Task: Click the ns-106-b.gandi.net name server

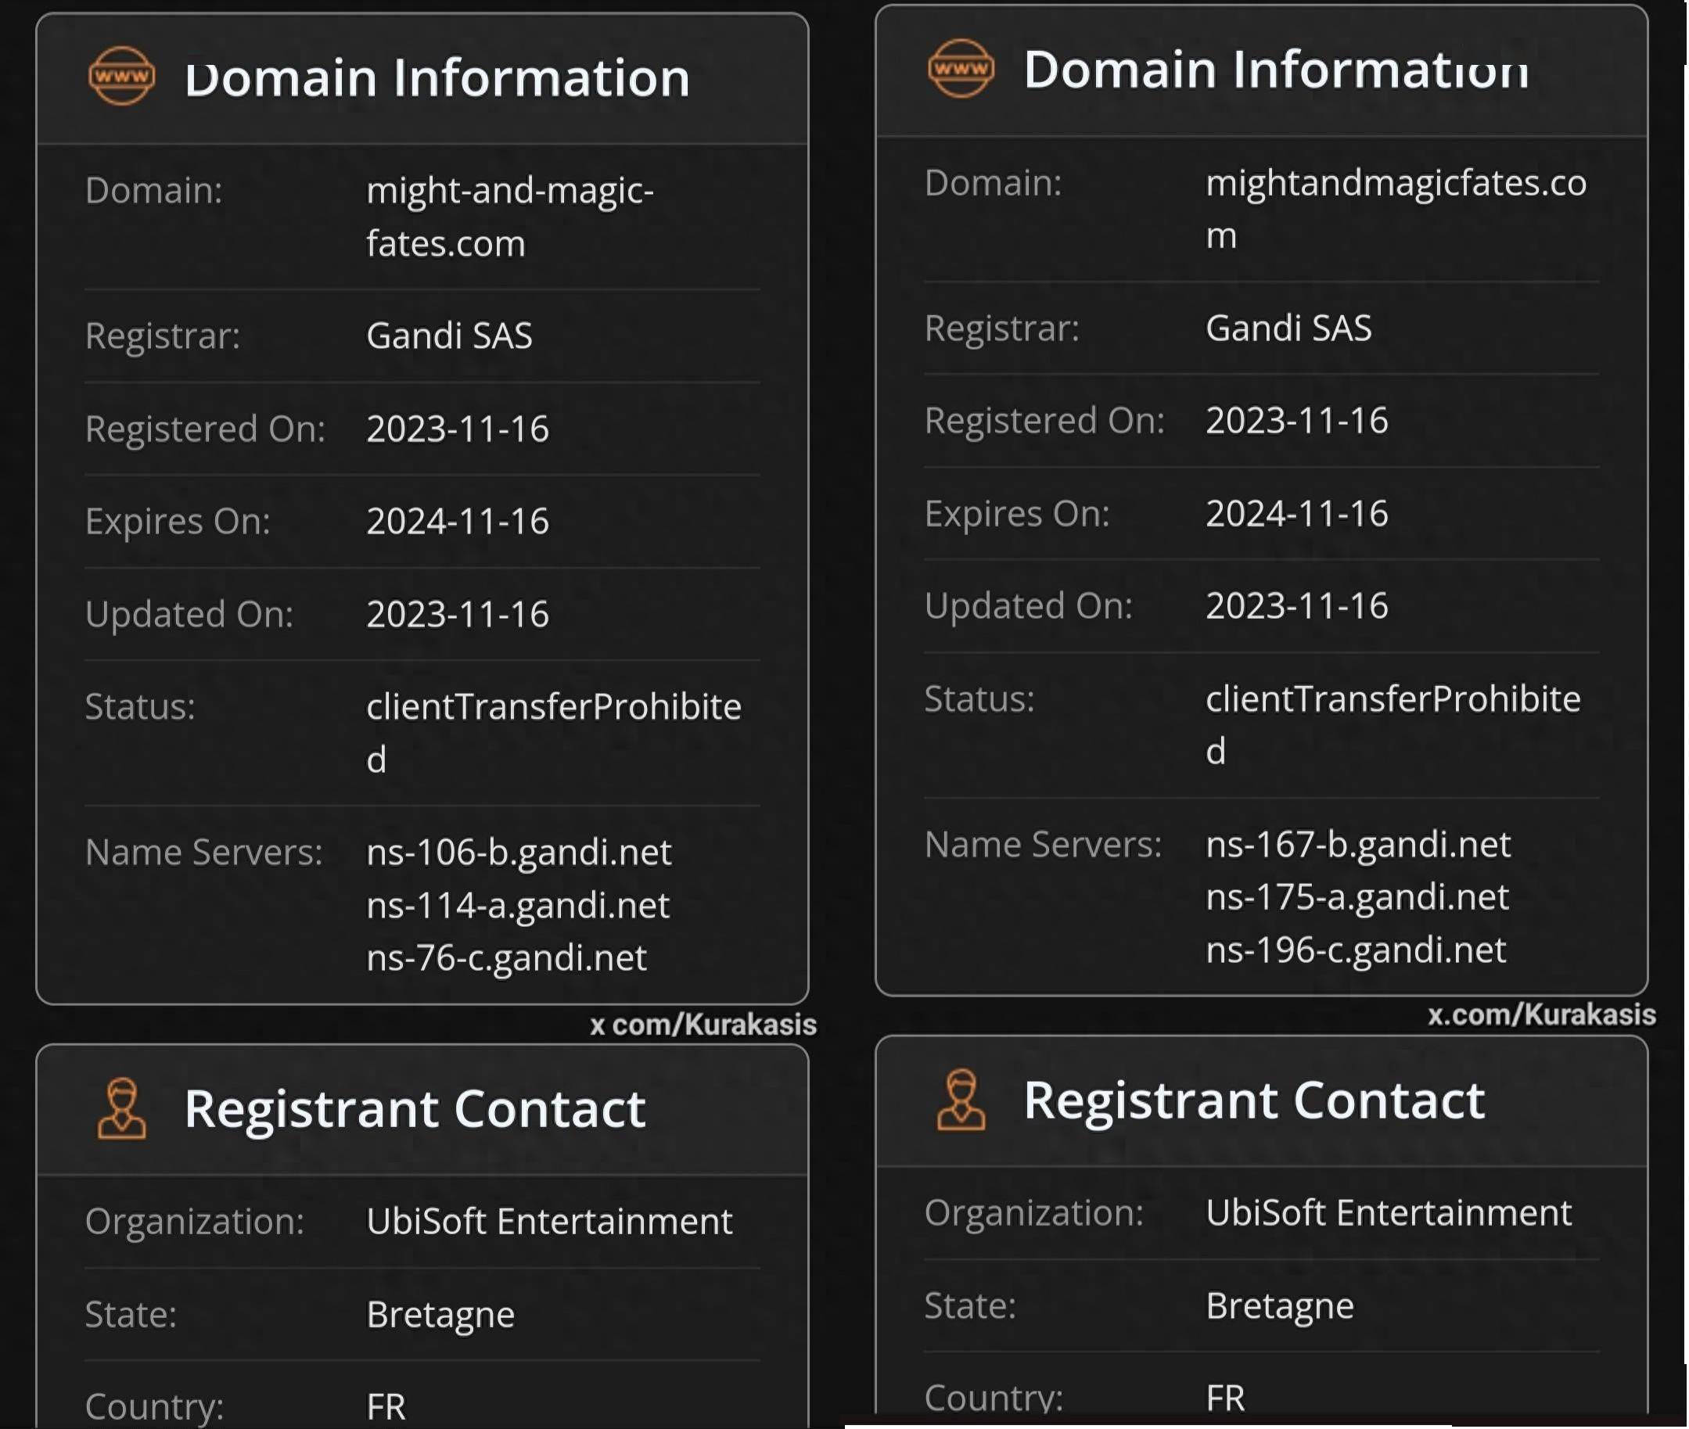Action: point(519,853)
